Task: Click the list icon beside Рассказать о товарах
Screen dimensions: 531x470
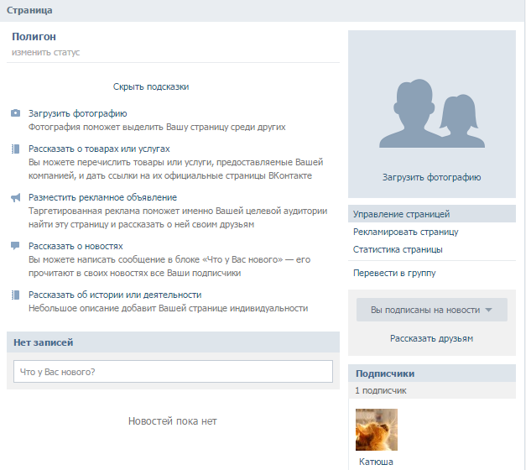Action: click(x=15, y=149)
